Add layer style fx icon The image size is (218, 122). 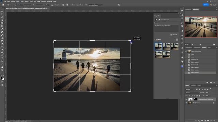199,121
